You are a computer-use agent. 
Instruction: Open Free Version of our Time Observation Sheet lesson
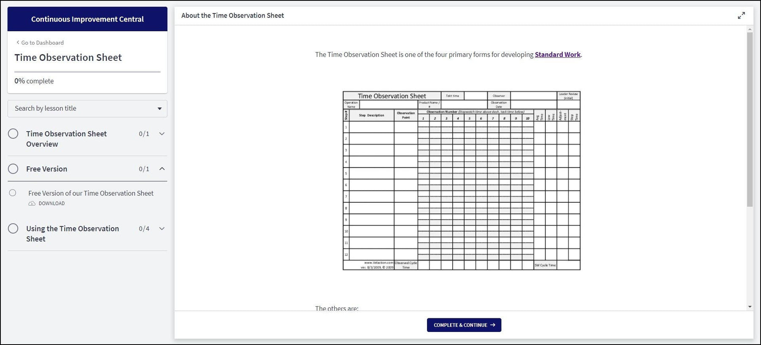point(90,193)
